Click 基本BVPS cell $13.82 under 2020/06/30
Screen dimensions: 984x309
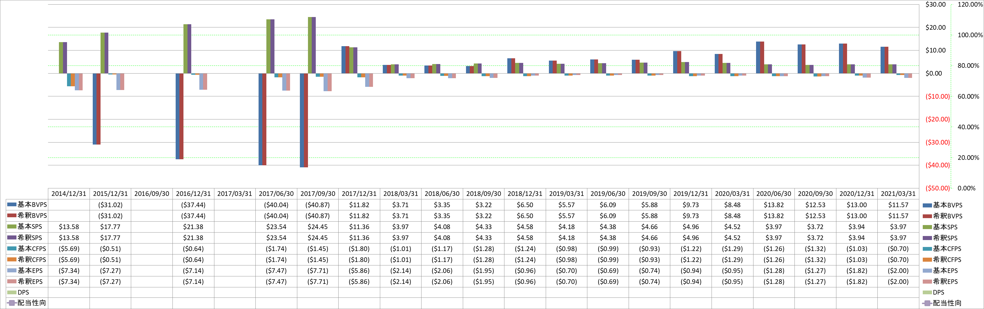click(773, 205)
